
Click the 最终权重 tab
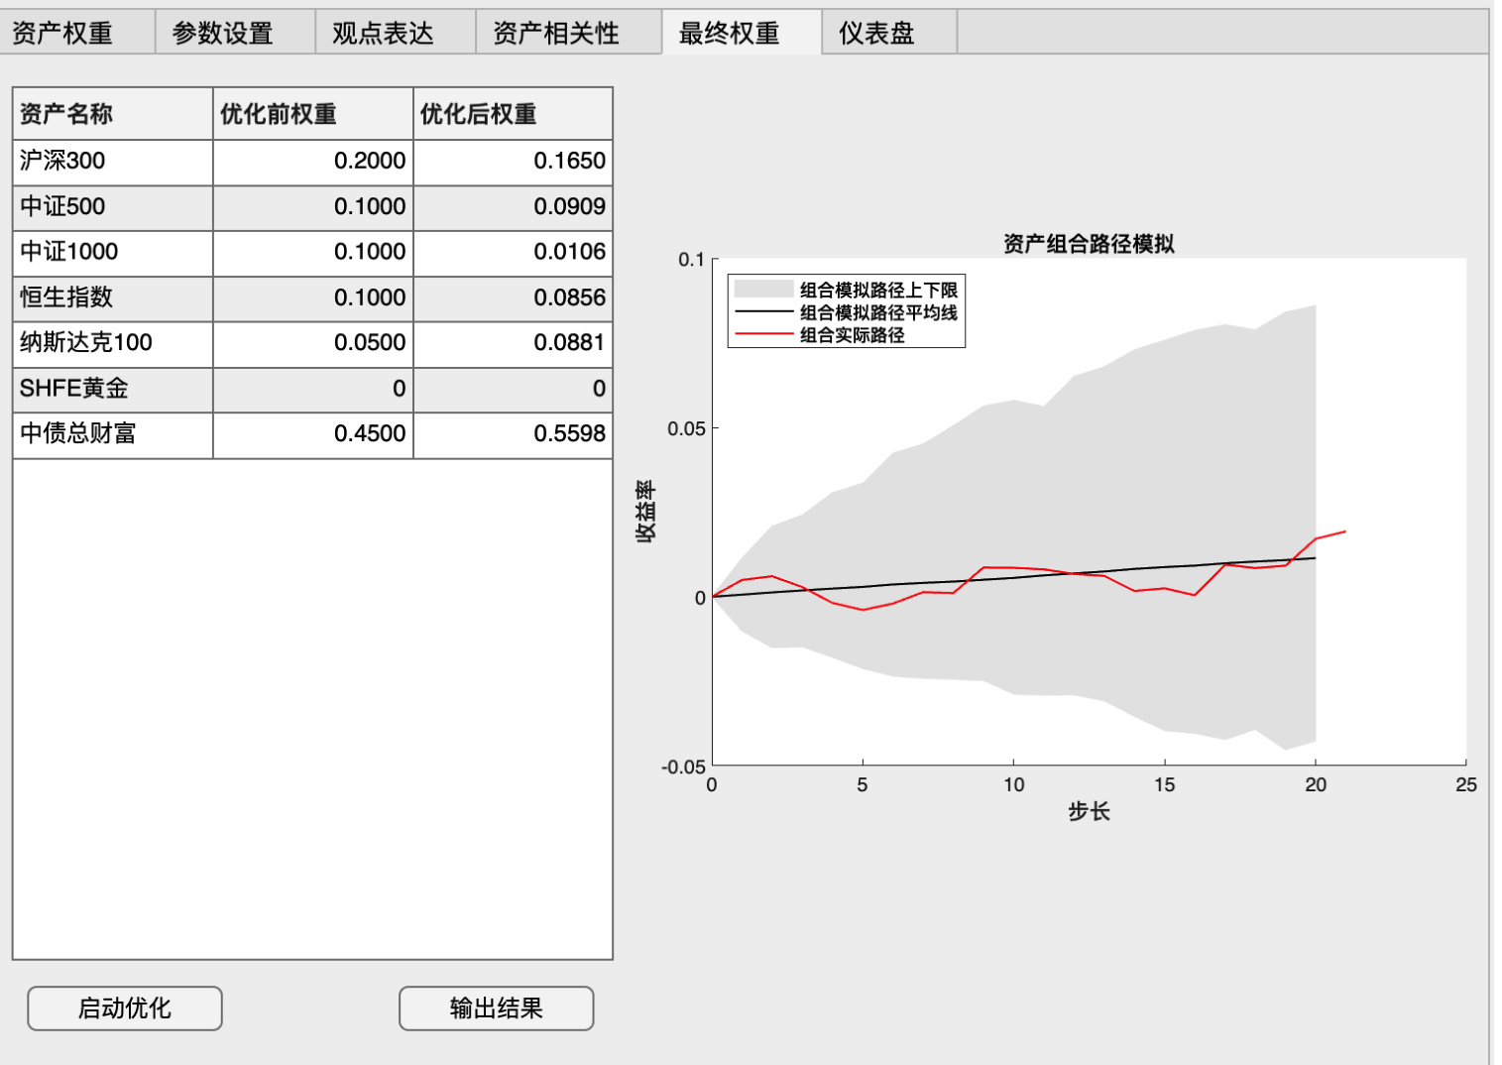[x=730, y=33]
